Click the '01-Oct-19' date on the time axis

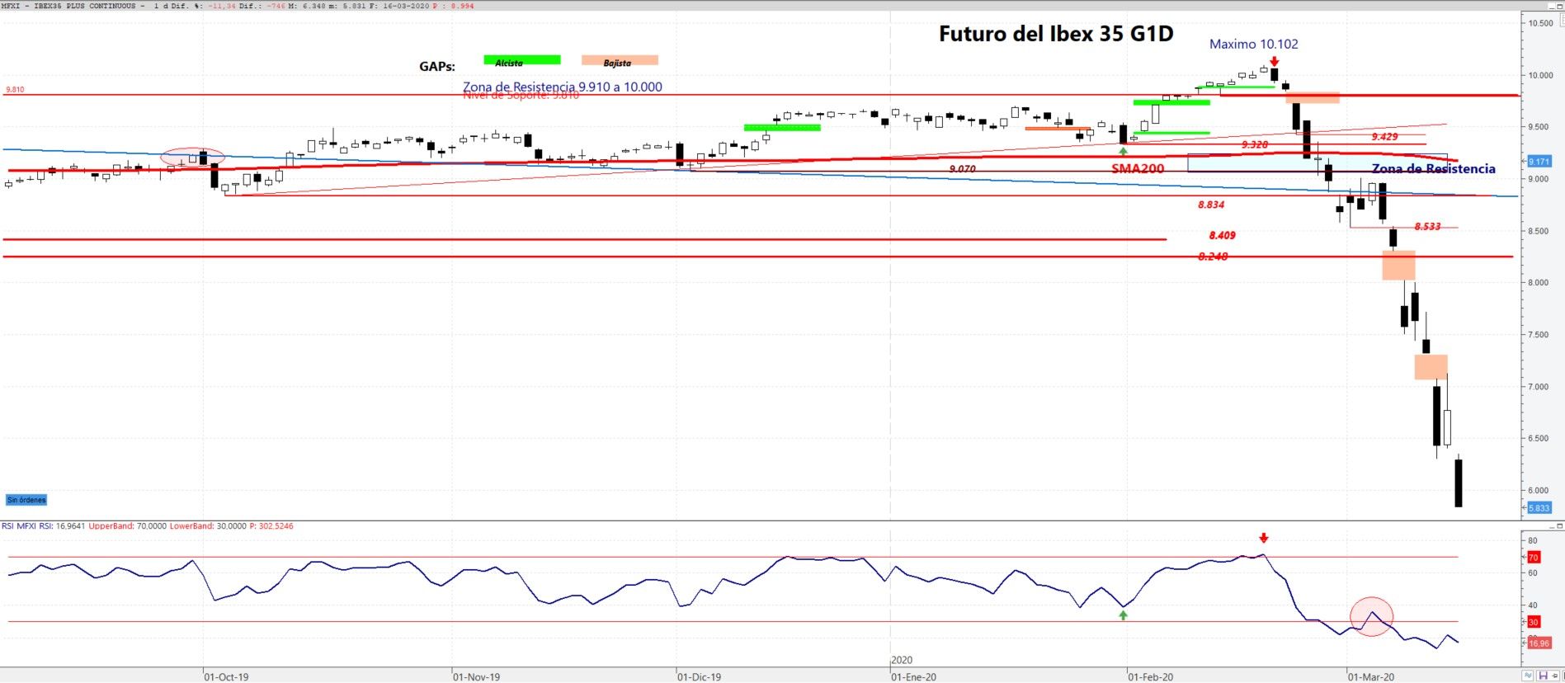coord(226,677)
